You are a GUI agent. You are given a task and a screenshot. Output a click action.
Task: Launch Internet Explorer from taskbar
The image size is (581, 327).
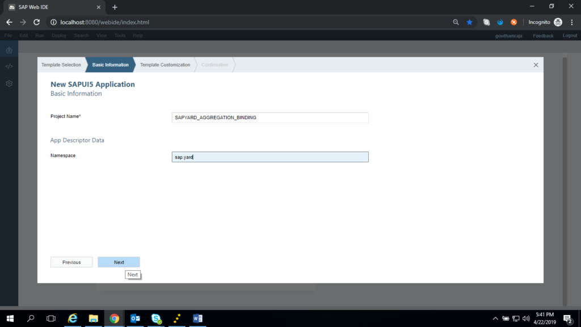[73, 318]
